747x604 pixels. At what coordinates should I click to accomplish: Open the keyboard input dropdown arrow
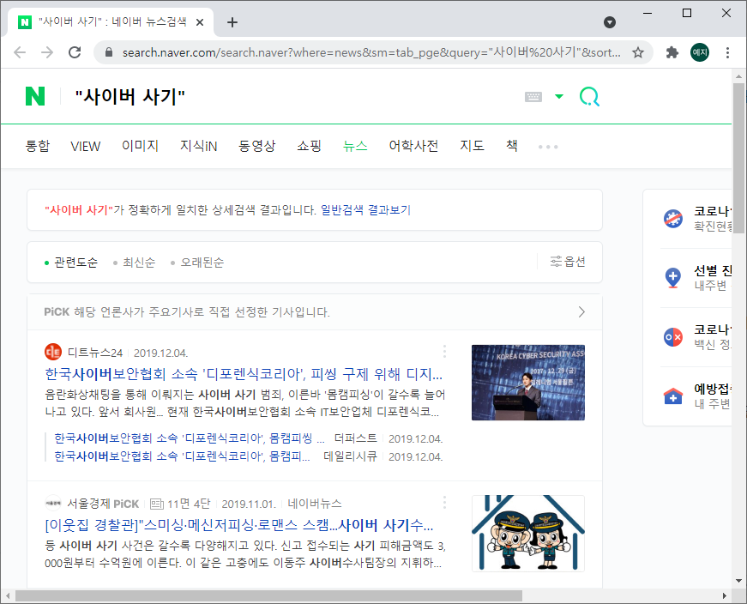559,96
